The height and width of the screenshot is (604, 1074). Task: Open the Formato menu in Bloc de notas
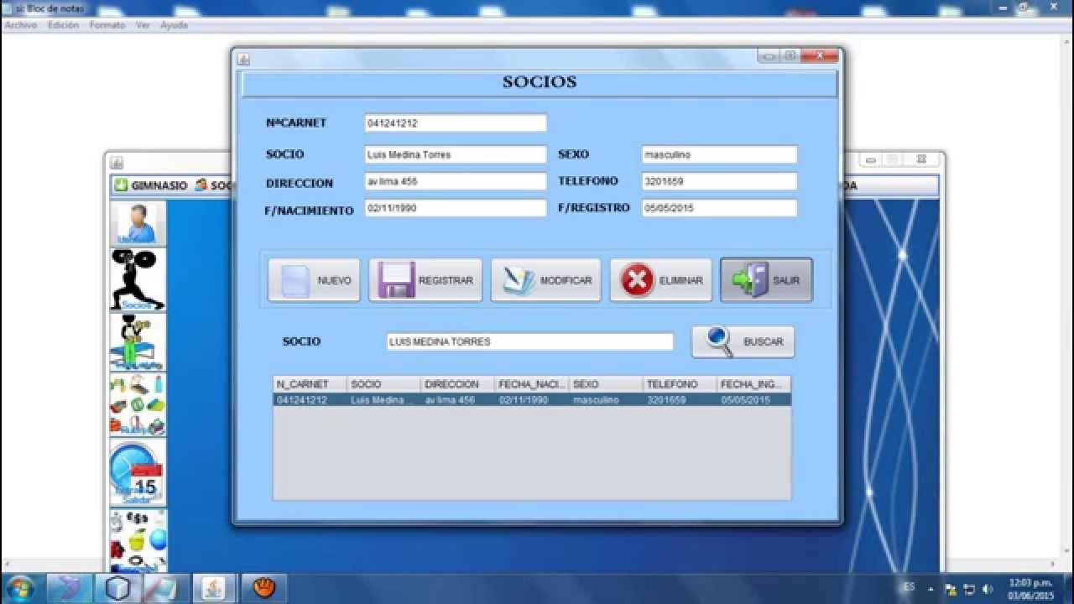click(x=107, y=25)
